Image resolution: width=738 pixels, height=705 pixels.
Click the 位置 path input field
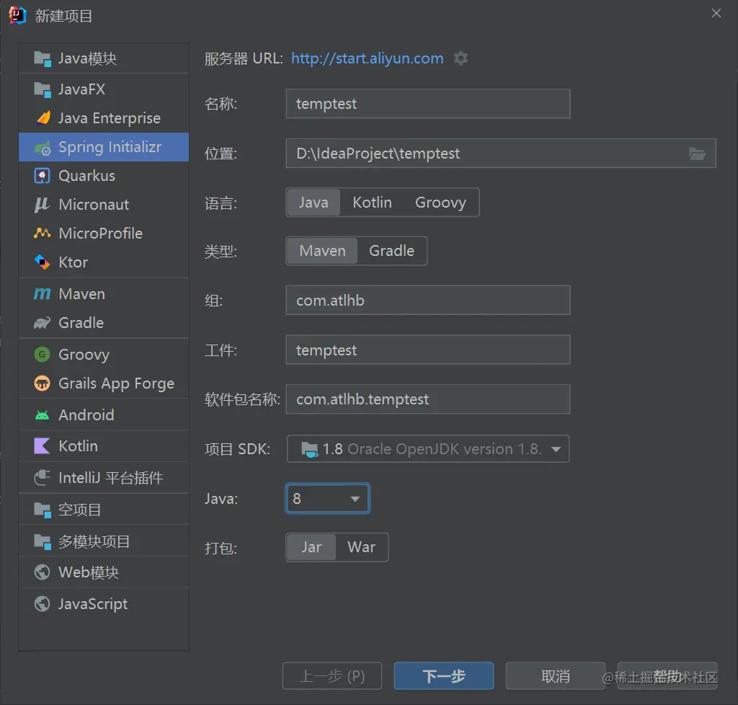pyautogui.click(x=501, y=154)
